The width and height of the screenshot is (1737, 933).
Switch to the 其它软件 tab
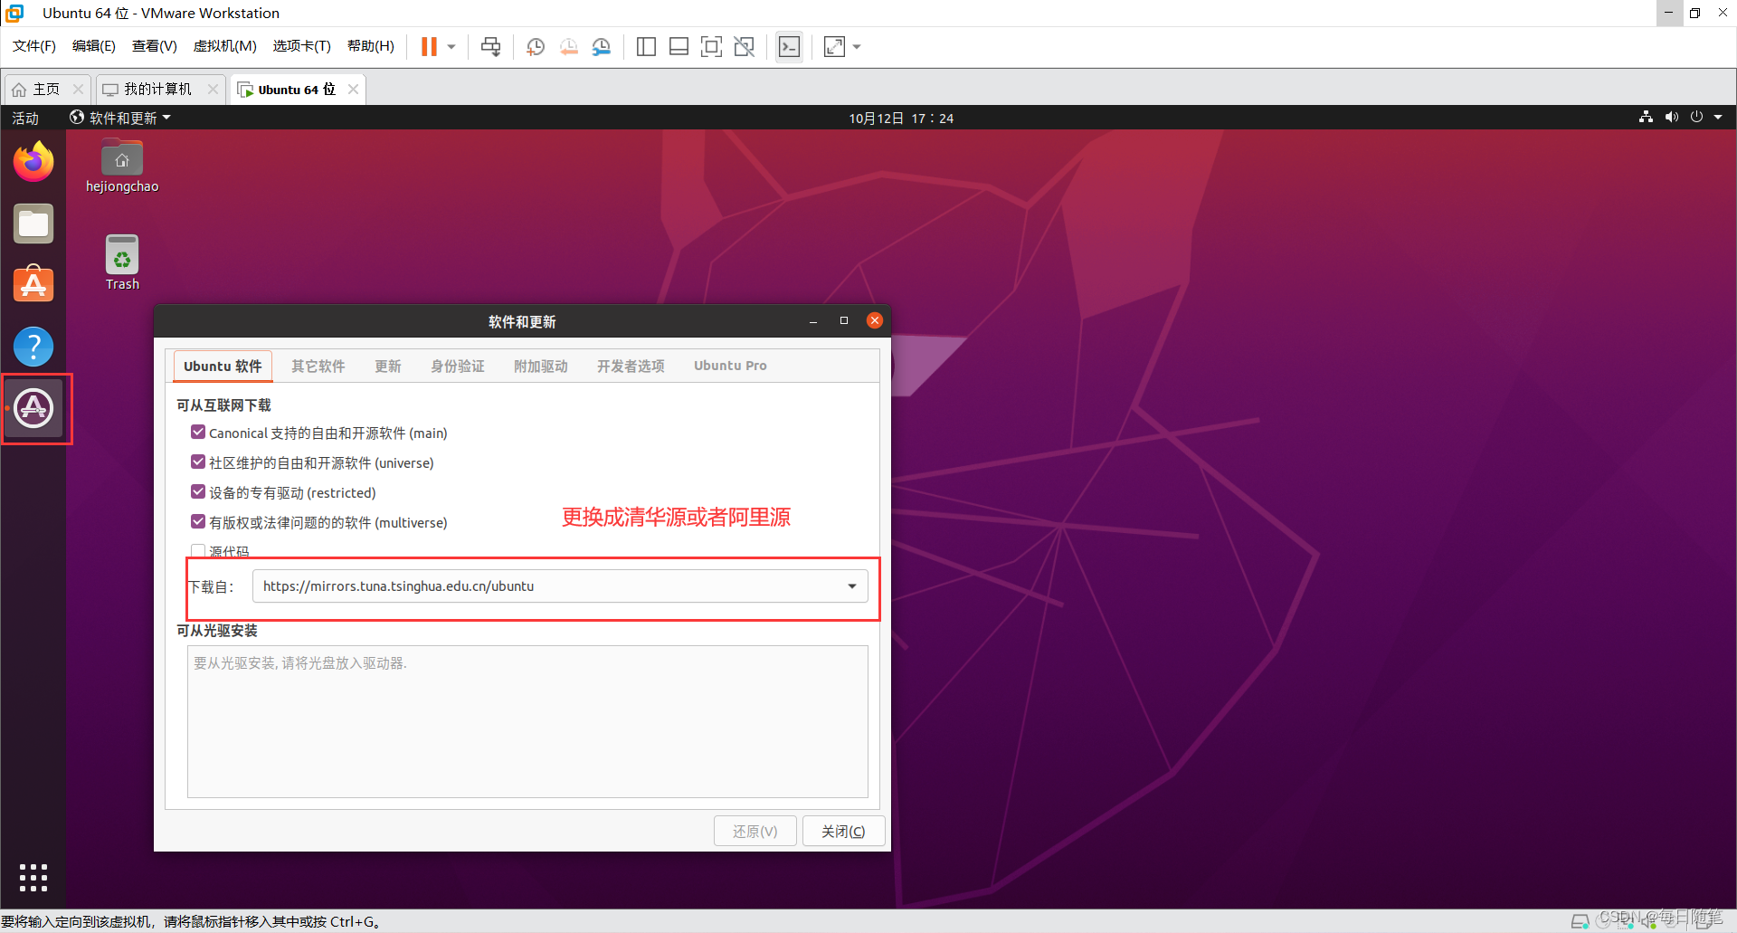coord(318,366)
